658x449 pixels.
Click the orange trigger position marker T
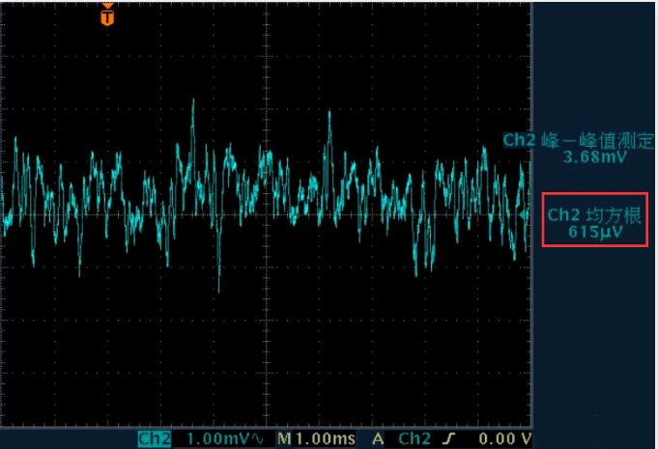tap(106, 15)
